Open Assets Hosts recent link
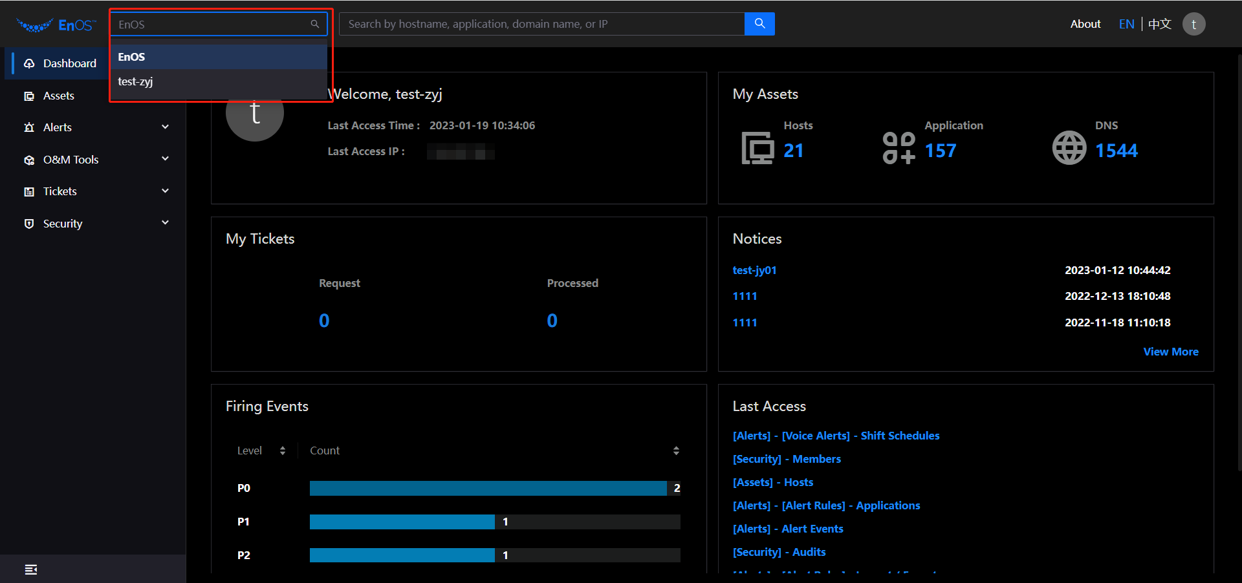This screenshot has height=583, width=1242. point(773,482)
